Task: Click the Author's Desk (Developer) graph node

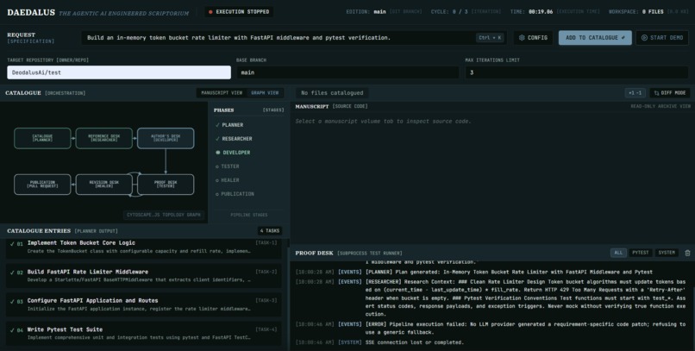Action: click(x=166, y=138)
